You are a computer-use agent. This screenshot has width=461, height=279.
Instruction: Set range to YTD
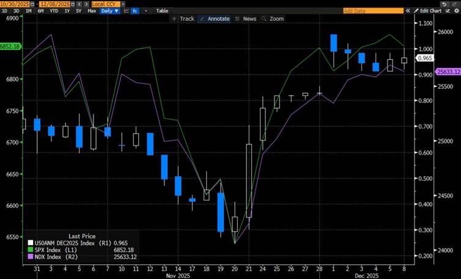[x=54, y=11]
